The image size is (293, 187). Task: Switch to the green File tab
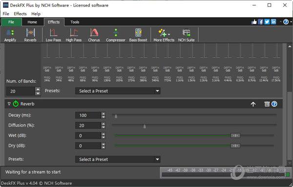11,22
